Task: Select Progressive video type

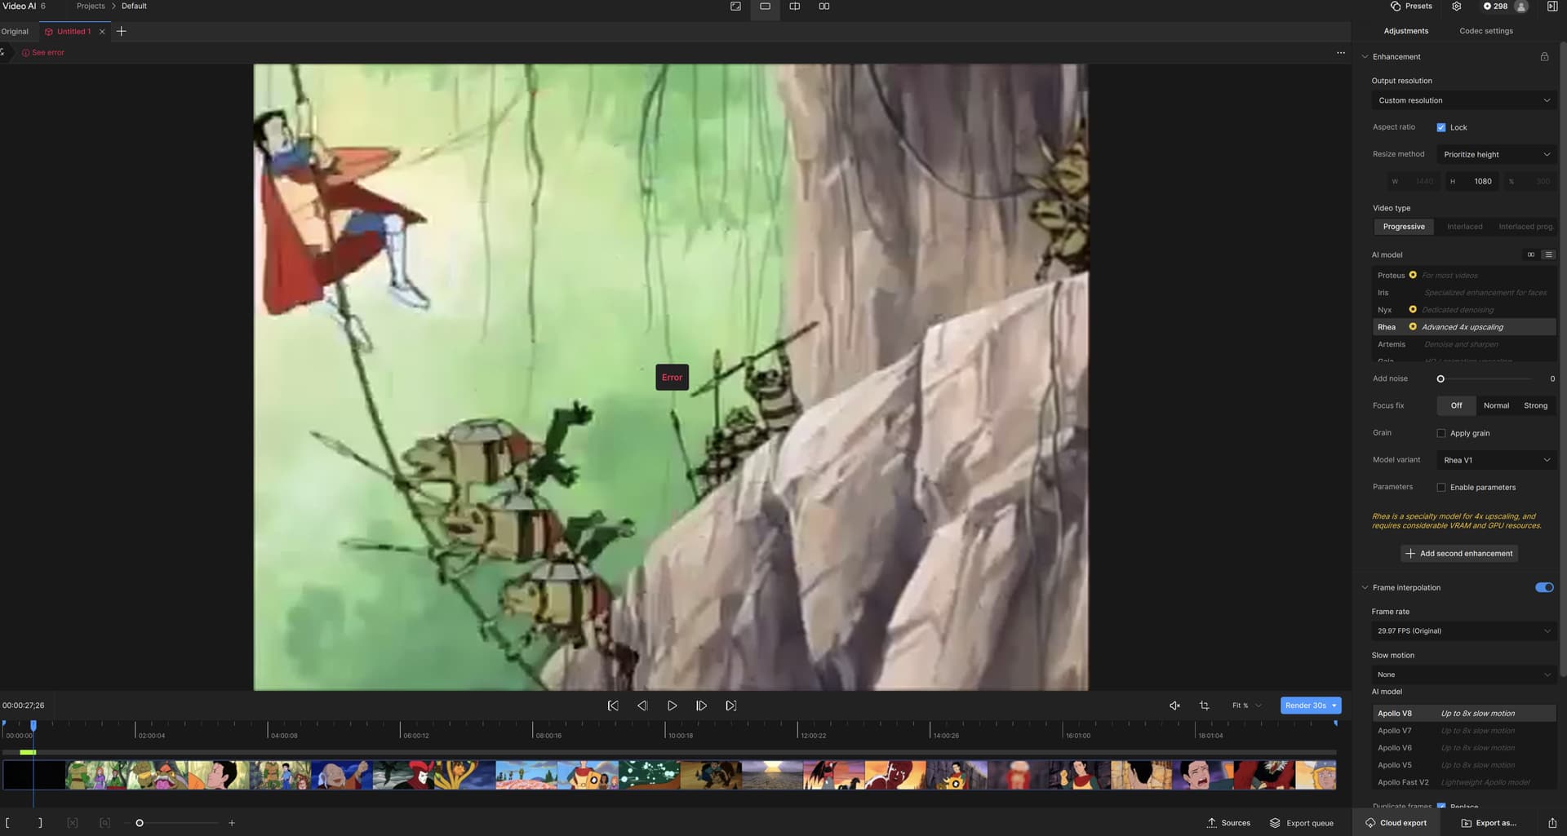Action: tap(1404, 228)
